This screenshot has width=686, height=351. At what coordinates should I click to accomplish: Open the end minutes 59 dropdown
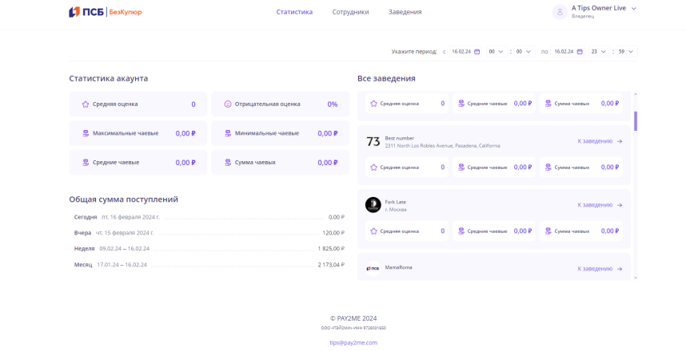(x=625, y=52)
